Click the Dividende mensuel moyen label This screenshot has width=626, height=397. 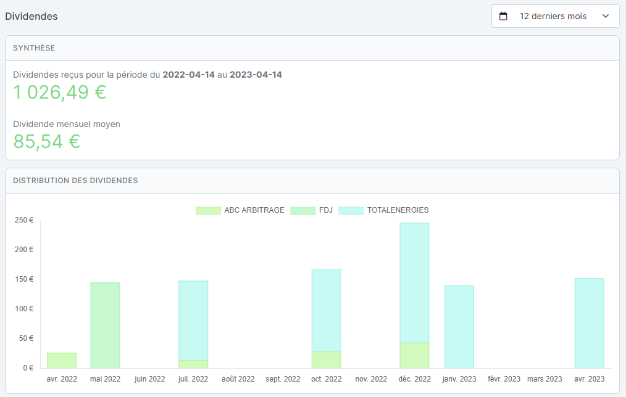(x=67, y=124)
